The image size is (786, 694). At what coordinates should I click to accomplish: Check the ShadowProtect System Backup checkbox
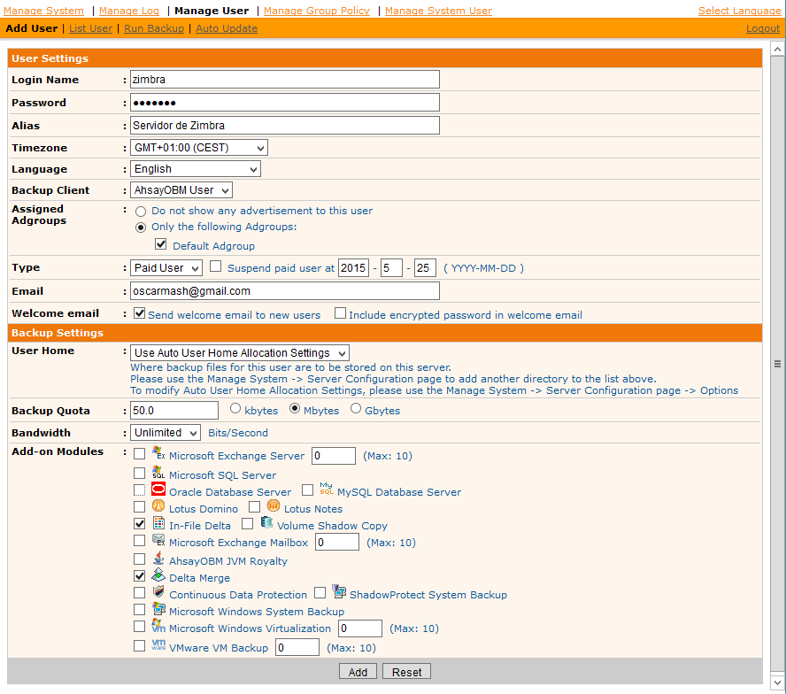tap(320, 593)
